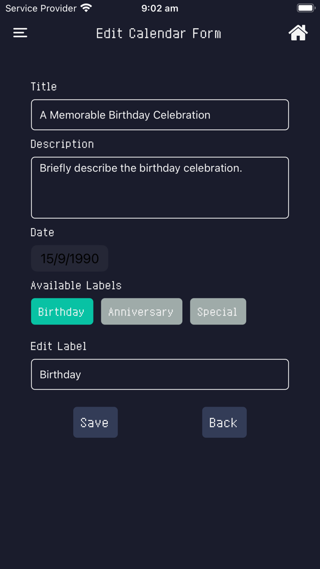This screenshot has width=320, height=569.
Task: Tap the Edit Calendar Form header title
Action: pos(159,34)
